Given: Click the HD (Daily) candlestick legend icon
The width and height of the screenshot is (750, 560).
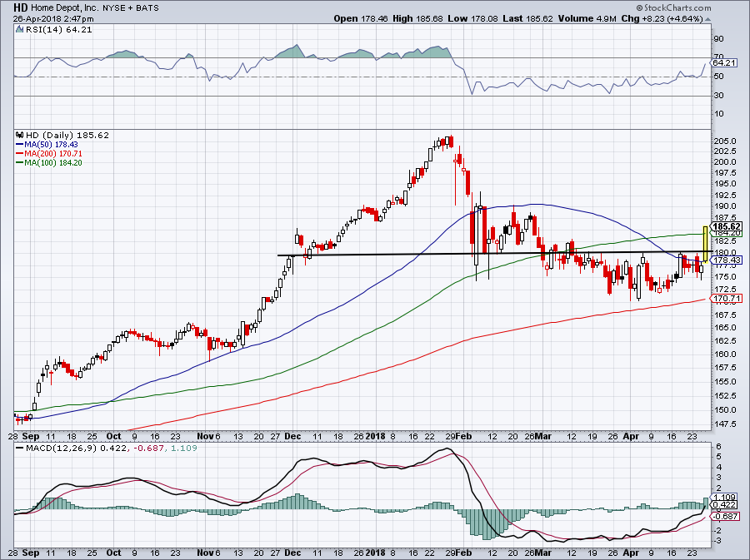Looking at the screenshot, I should pos(20,135).
